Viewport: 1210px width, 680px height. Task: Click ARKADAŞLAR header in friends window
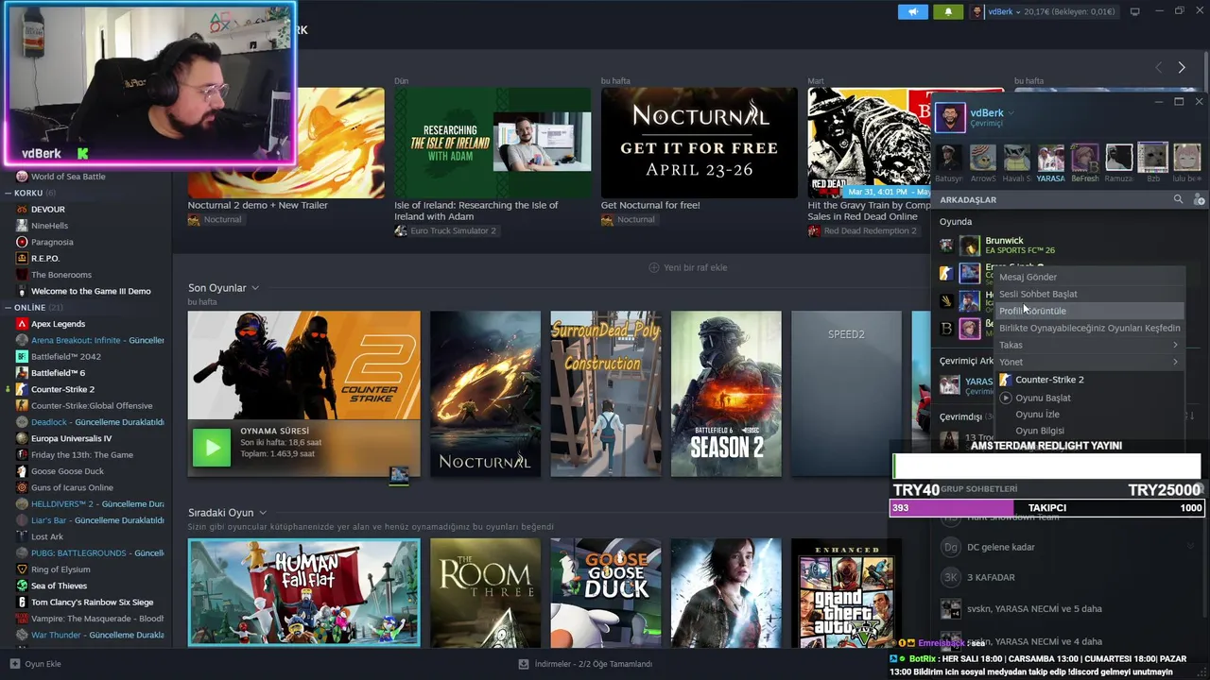(968, 199)
